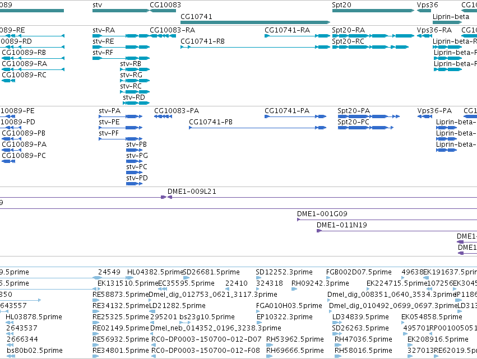Click the EST FGA010H03.5prime
Screen dimensions: 477x359
tap(289, 305)
